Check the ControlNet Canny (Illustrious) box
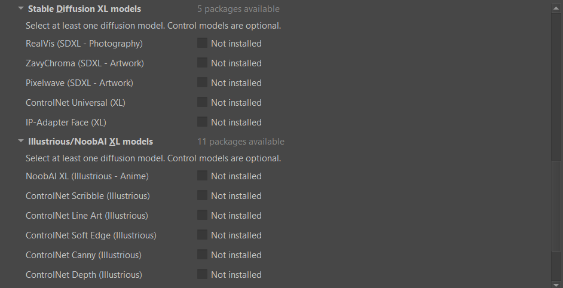The height and width of the screenshot is (288, 563). coord(202,255)
